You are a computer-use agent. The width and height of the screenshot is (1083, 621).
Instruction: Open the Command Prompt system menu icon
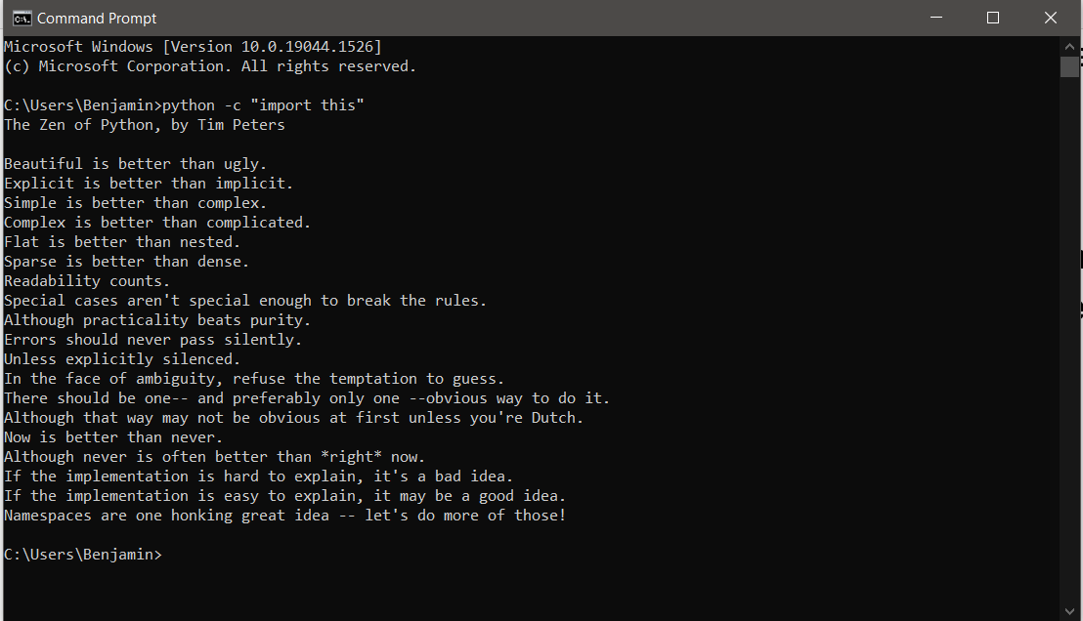[x=22, y=18]
